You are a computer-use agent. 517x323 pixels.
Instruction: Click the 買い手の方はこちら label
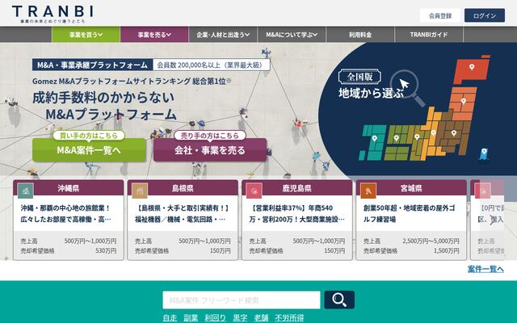click(89, 136)
